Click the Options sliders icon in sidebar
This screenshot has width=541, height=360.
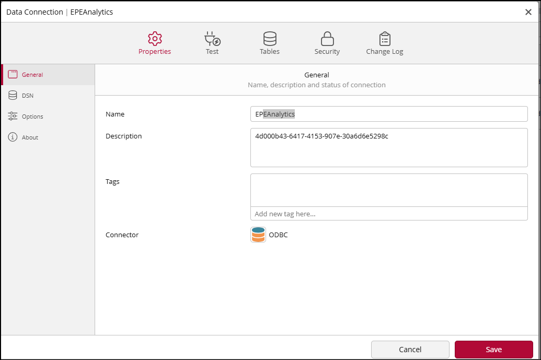point(13,116)
